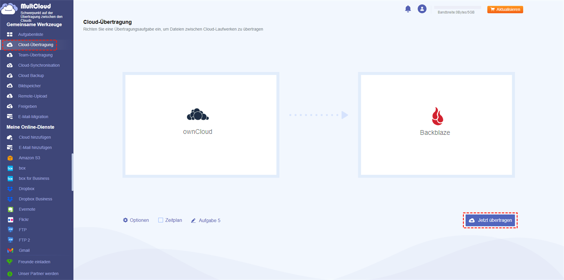
Task: Select box for Business entry
Action: click(34, 179)
